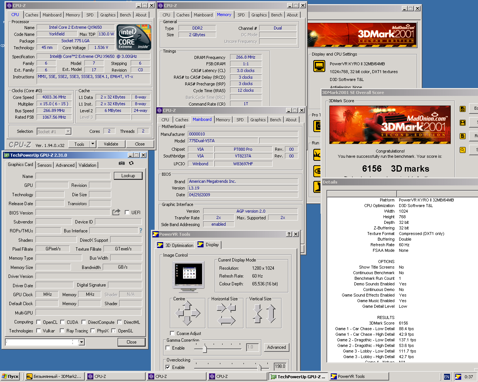The height and width of the screenshot is (382, 478).
Task: Click the 3DMark2001 banner in Overall Score
Action: (x=390, y=125)
